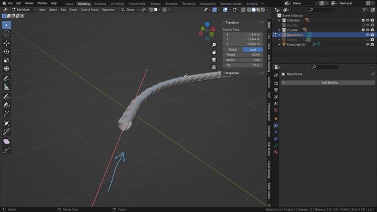The height and width of the screenshot is (212, 377).
Task: Select the Move tool
Action: [x=6, y=43]
